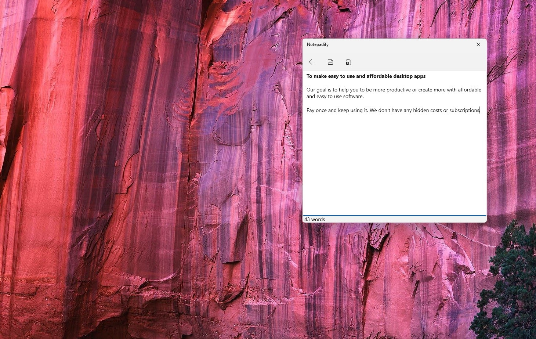Place cursor on the word 'subscriptions'
This screenshot has width=536, height=339.
click(x=464, y=110)
